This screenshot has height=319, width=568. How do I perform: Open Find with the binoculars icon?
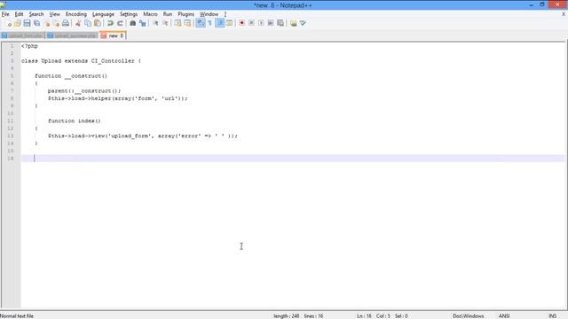[x=132, y=23]
